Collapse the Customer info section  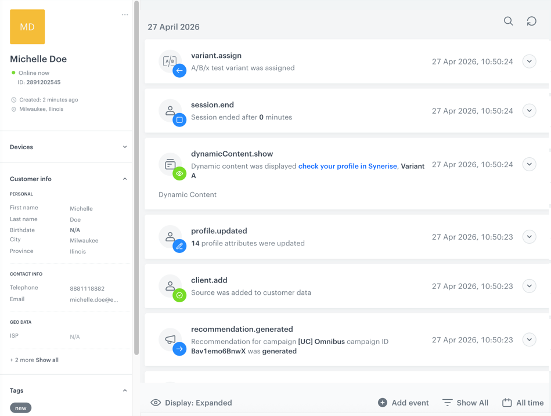[x=125, y=179]
